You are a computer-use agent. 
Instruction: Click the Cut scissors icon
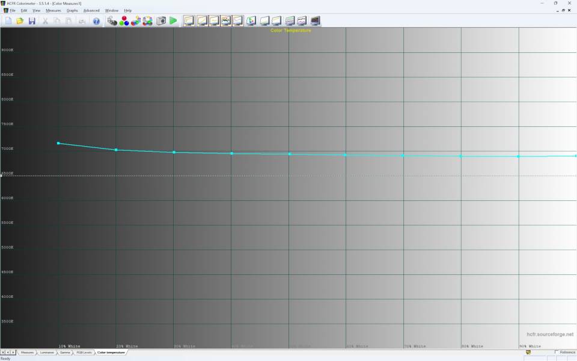coord(45,21)
